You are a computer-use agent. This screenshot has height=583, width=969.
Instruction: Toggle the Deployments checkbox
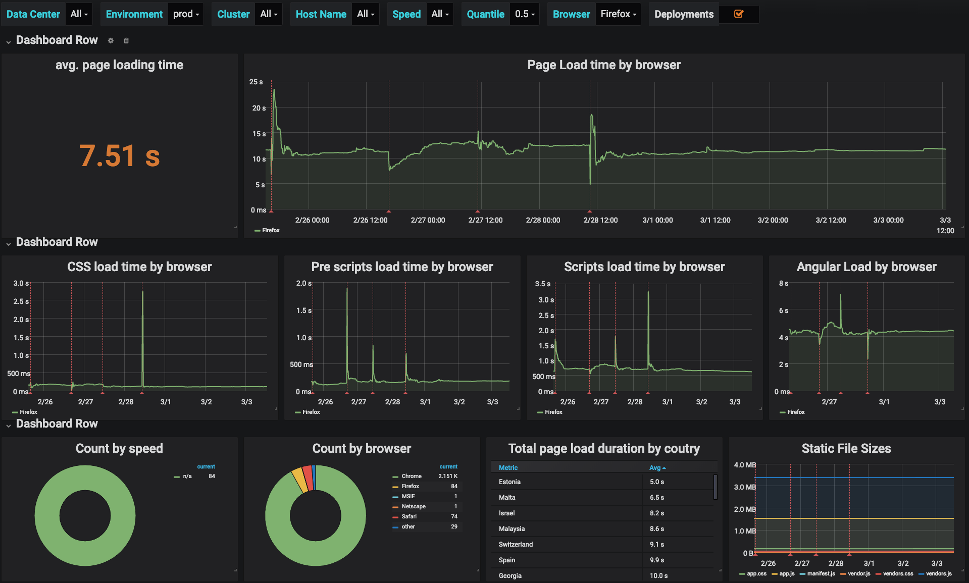coord(739,14)
